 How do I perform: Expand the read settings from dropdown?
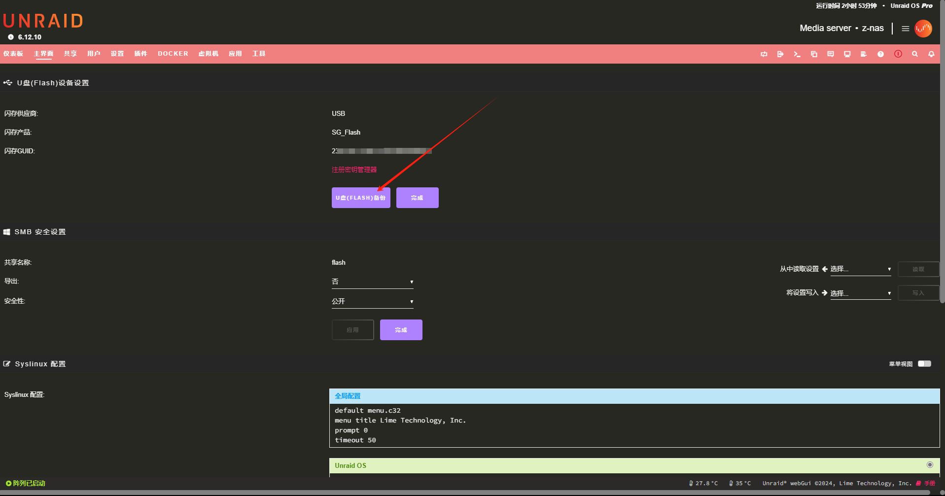(x=860, y=269)
